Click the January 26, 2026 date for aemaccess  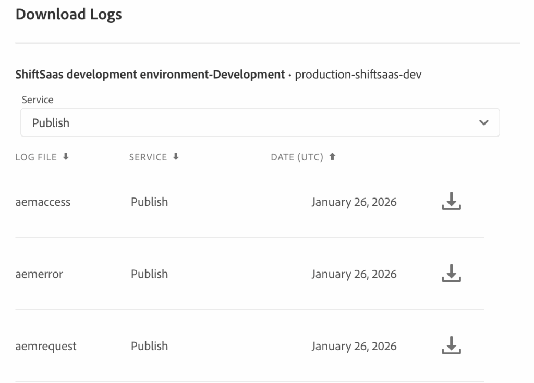[354, 202]
